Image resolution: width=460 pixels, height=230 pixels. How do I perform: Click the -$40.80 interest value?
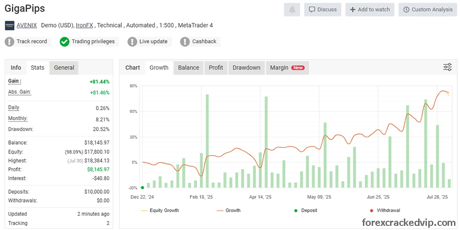point(101,178)
